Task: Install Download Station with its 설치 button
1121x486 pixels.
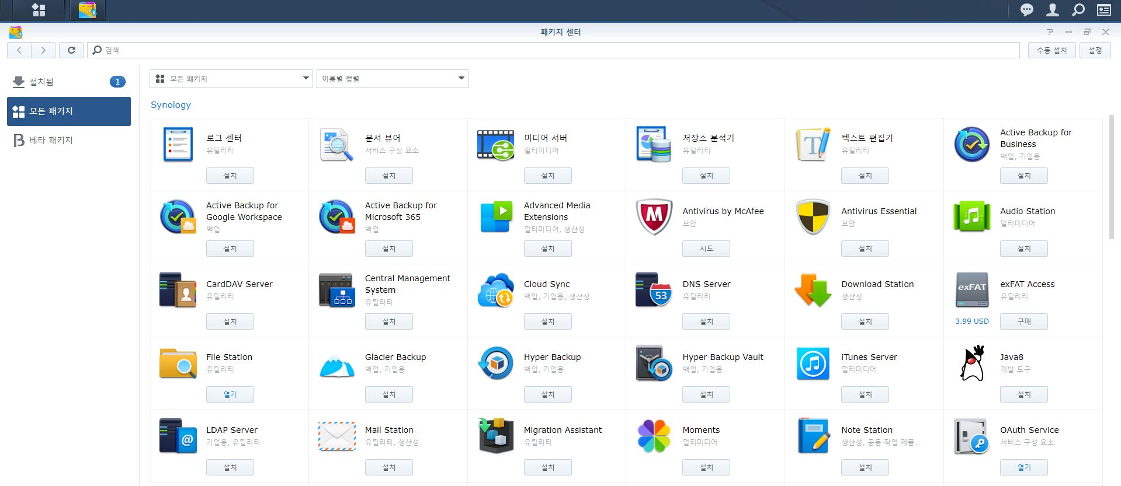Action: click(x=865, y=321)
